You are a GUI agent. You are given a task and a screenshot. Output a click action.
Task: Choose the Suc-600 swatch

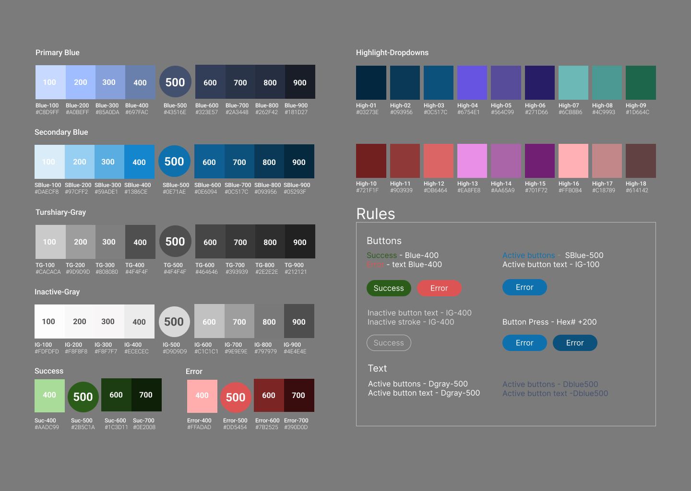pyautogui.click(x=116, y=395)
